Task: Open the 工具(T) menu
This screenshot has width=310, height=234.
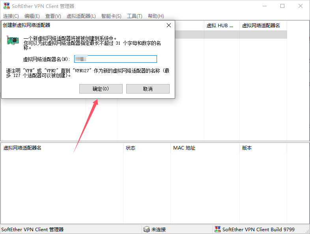Action: 134,16
